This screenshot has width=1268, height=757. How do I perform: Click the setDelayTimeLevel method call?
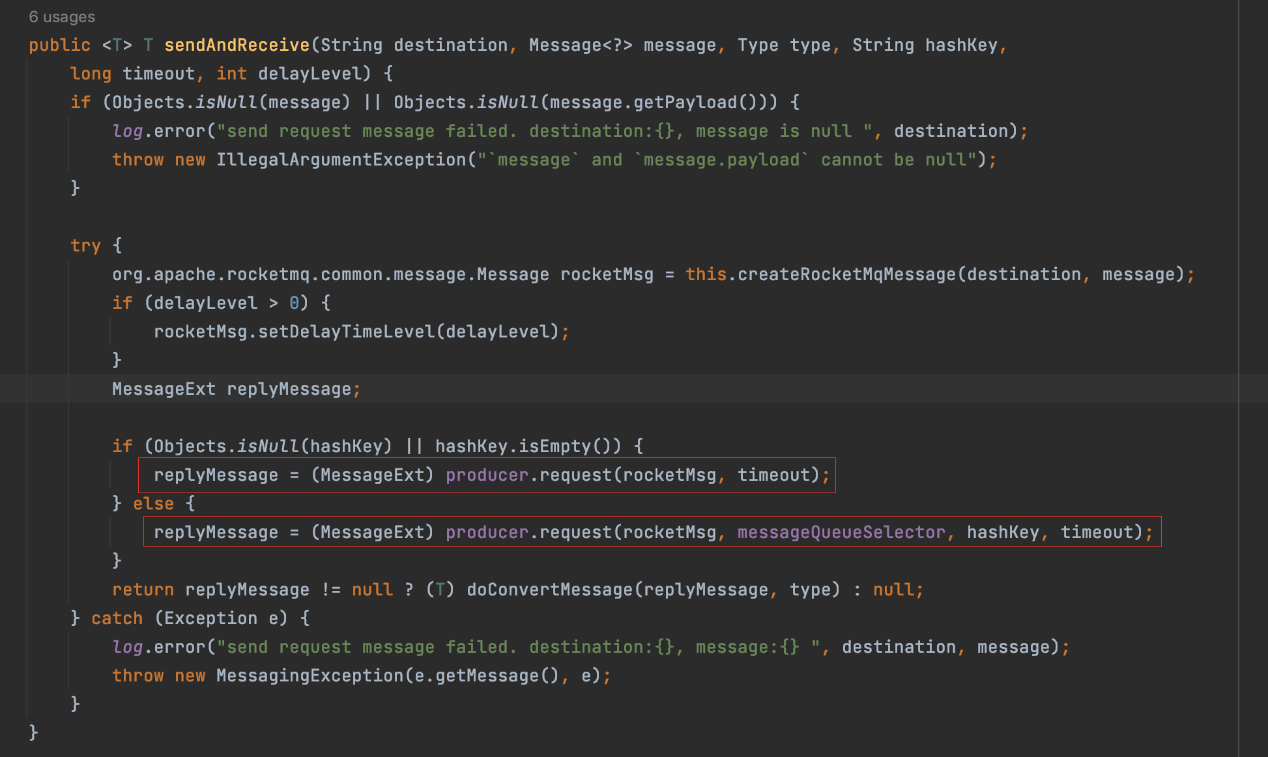click(346, 332)
